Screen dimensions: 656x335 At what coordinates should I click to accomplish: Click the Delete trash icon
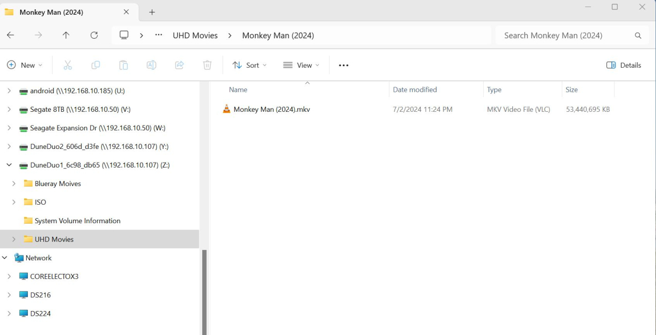(207, 65)
